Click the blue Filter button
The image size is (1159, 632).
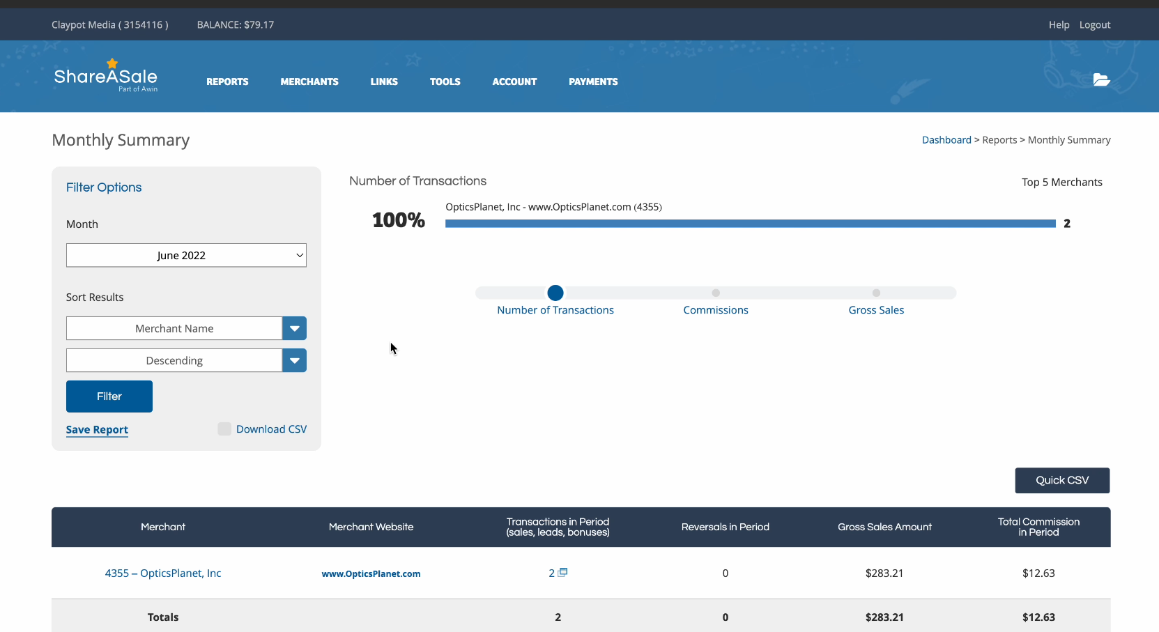(x=109, y=396)
